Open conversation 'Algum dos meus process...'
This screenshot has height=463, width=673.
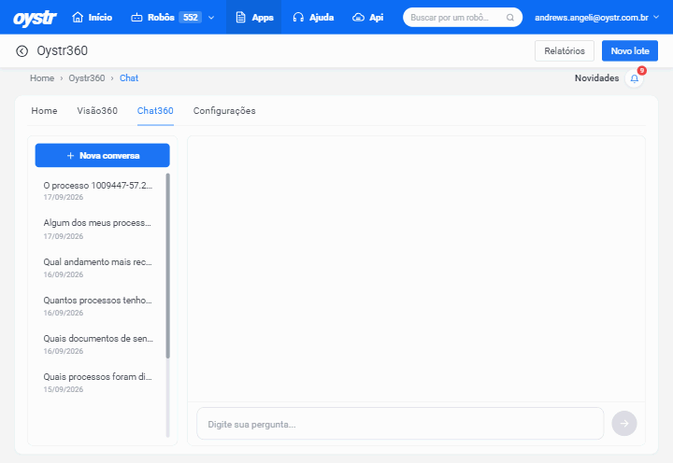pos(98,229)
